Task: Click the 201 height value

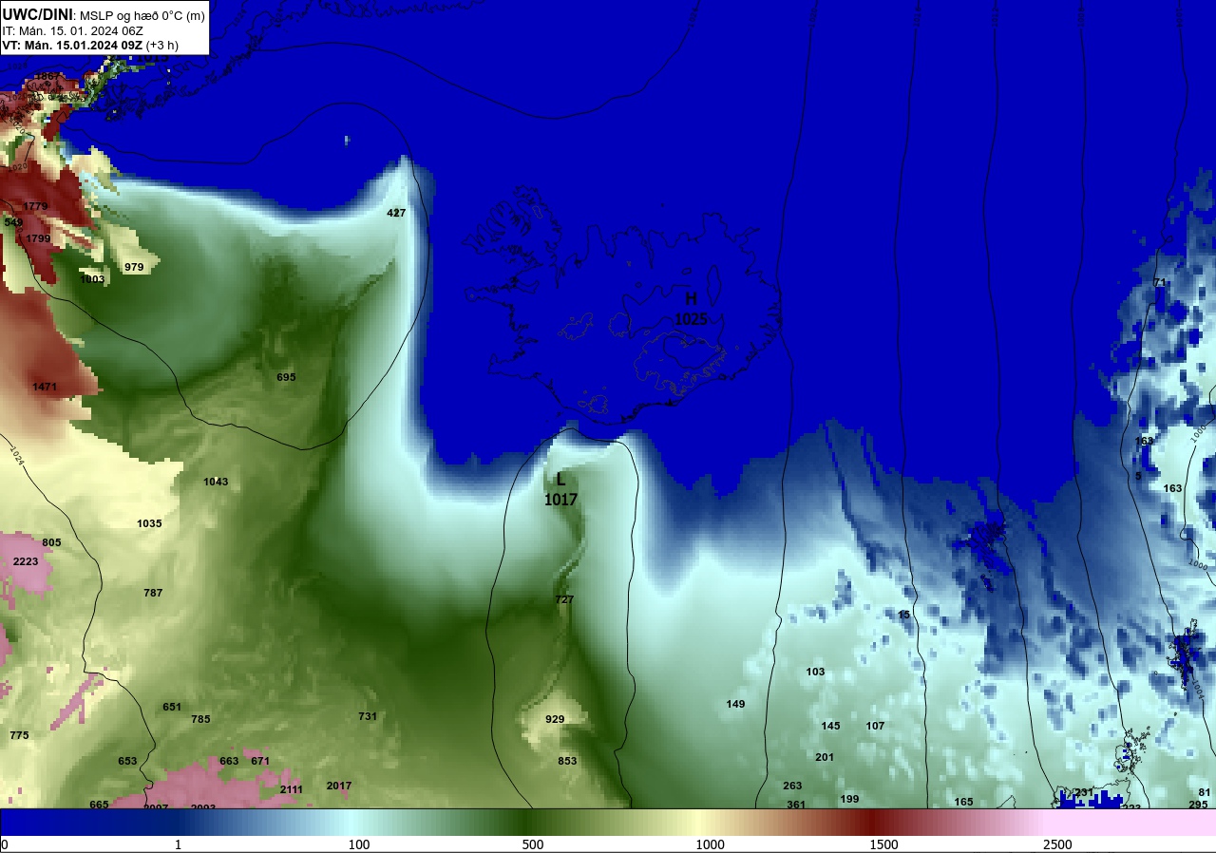Action: 824,757
